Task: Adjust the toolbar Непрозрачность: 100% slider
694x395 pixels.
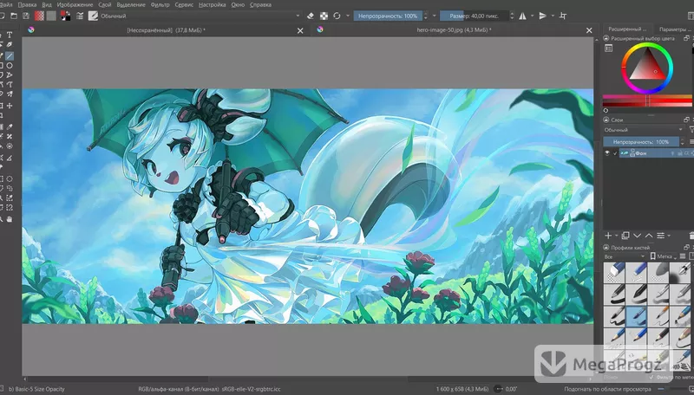Action: pyautogui.click(x=387, y=16)
